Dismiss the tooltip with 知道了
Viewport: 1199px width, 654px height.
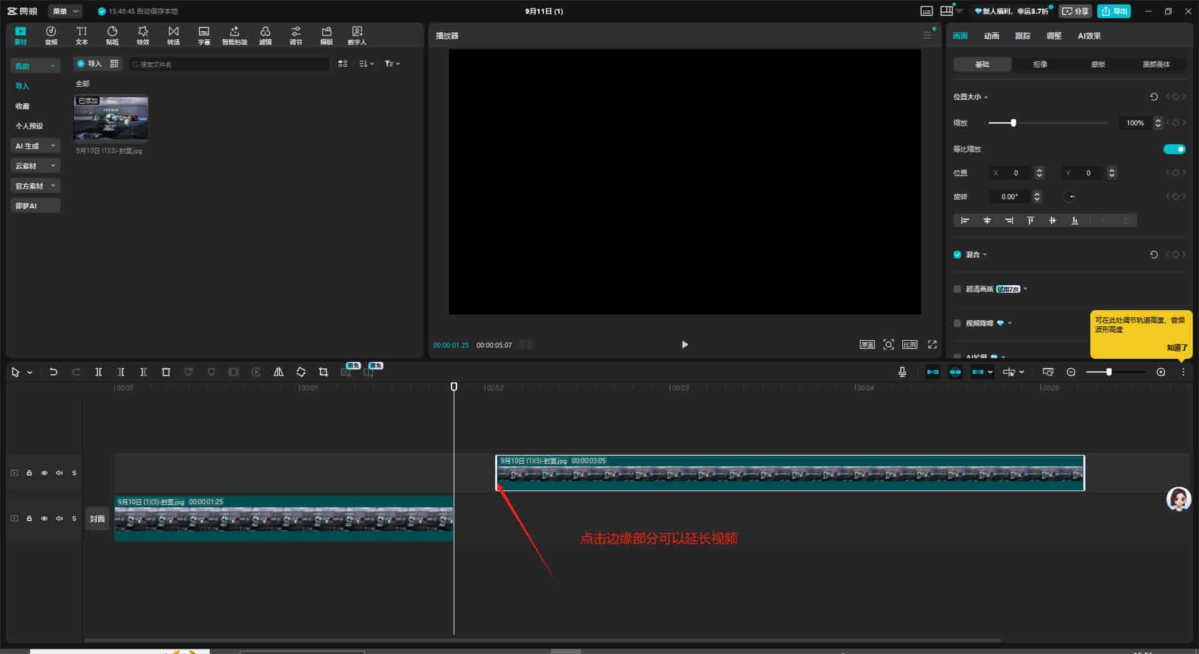[1177, 348]
